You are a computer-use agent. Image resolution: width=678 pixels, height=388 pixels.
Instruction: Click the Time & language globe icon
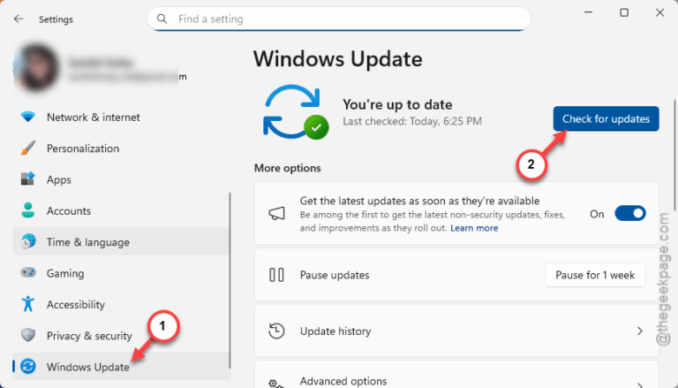27,241
